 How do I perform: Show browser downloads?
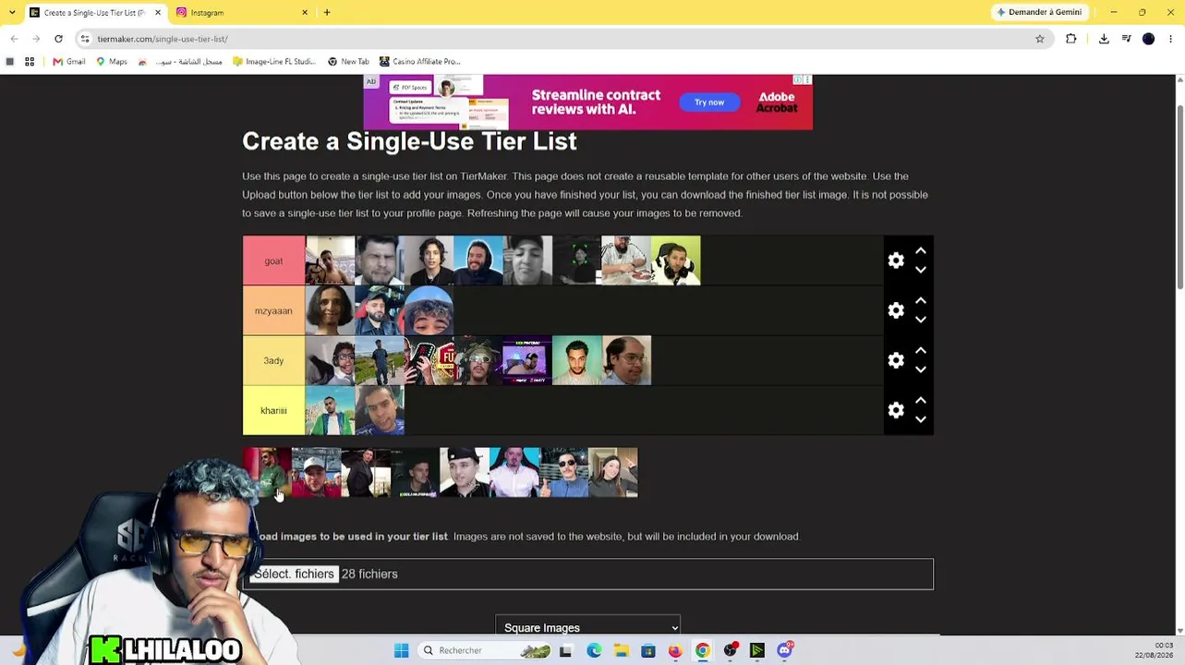point(1104,39)
